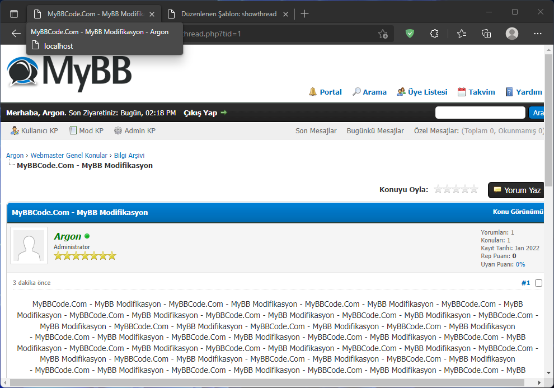Image resolution: width=554 pixels, height=388 pixels.
Task: Select the MyBBCode.Com - MyBB Modifikasyon tab
Action: pos(94,14)
